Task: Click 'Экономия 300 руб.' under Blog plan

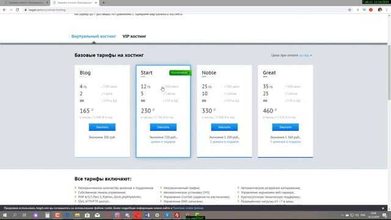Action: [102, 137]
